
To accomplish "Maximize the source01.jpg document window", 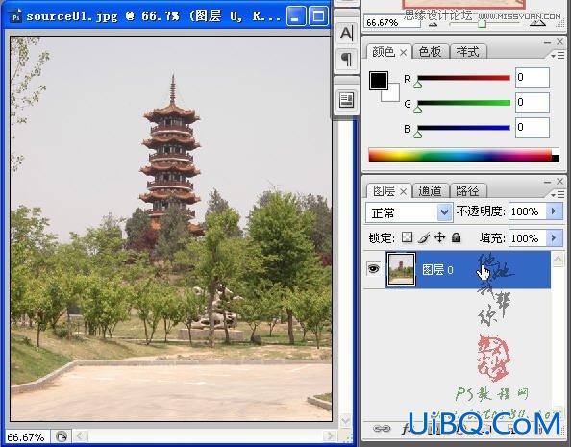I will click(x=318, y=16).
